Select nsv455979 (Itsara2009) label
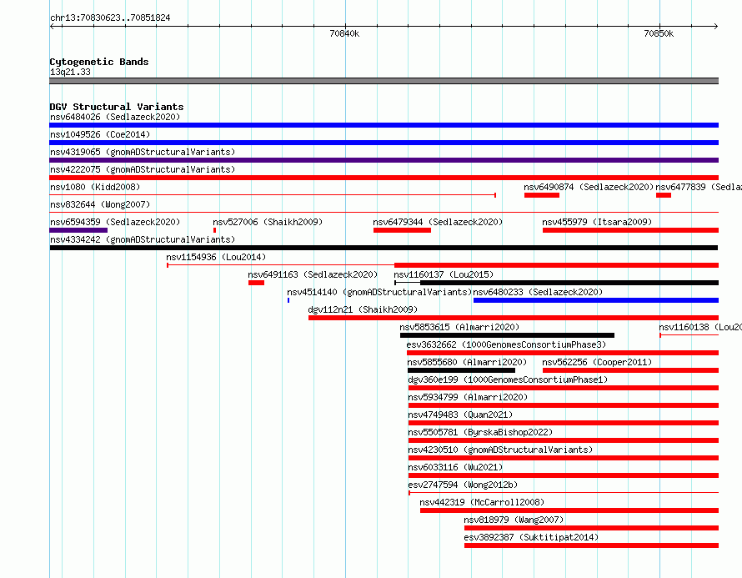Viewport: 742px width, 578px height. [597, 222]
